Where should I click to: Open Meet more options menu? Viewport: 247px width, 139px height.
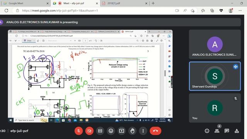[x=143, y=131]
